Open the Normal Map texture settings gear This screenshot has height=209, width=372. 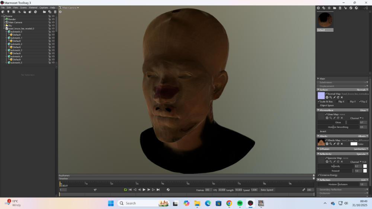click(327, 98)
